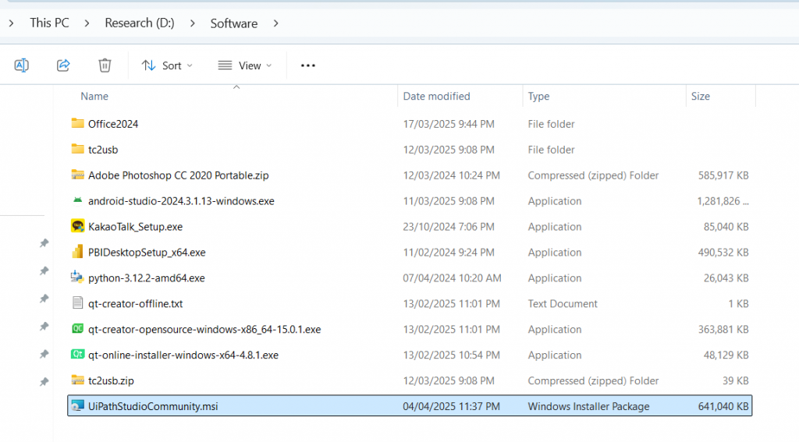Click the 26,043 KB size cell
Image resolution: width=799 pixels, height=442 pixels.
click(x=726, y=278)
